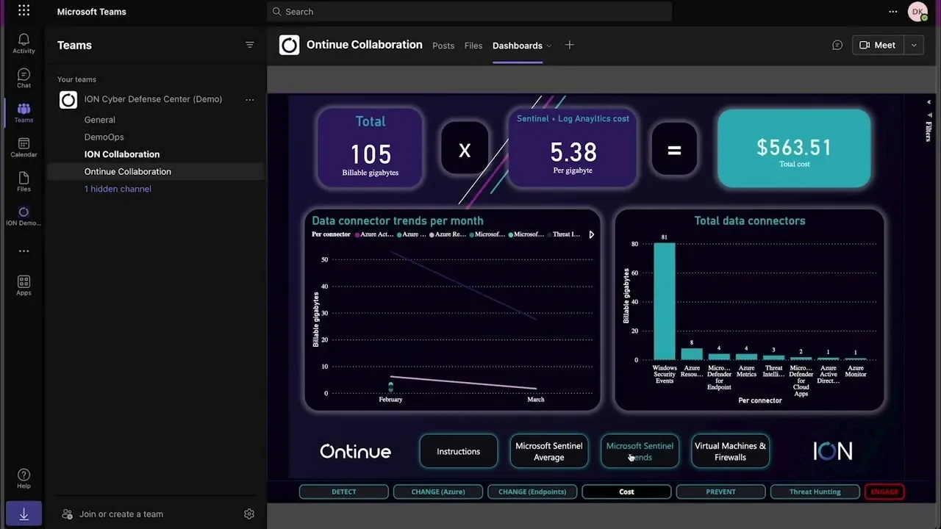941x529 pixels.
Task: Click into the Search box
Action: (x=469, y=12)
